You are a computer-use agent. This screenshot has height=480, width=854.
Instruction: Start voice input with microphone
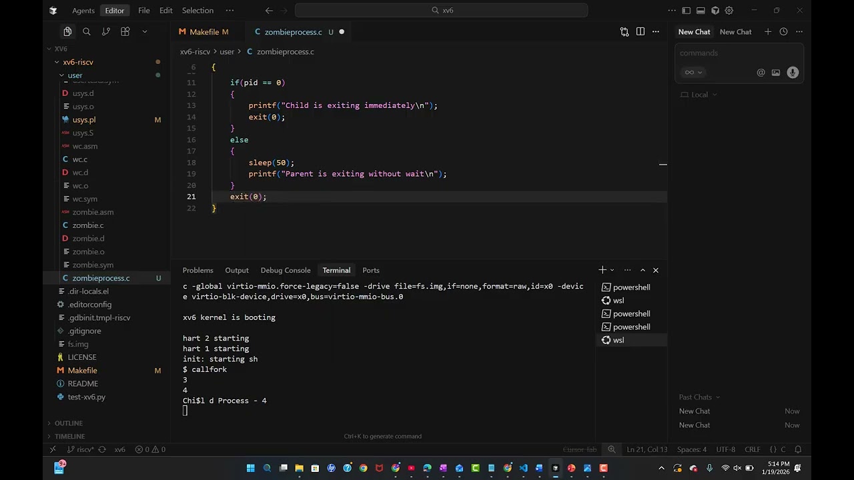tap(793, 73)
